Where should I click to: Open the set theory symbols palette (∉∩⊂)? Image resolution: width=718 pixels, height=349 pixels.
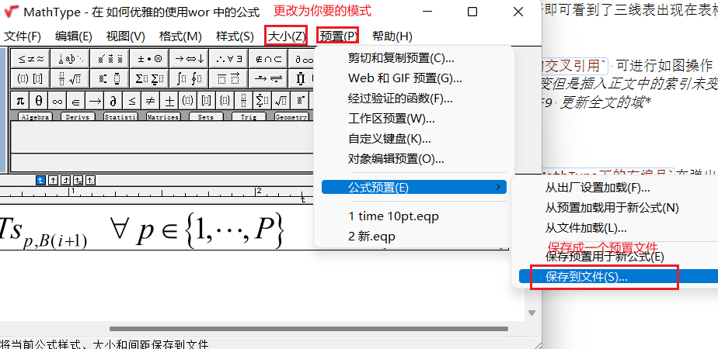(x=268, y=58)
